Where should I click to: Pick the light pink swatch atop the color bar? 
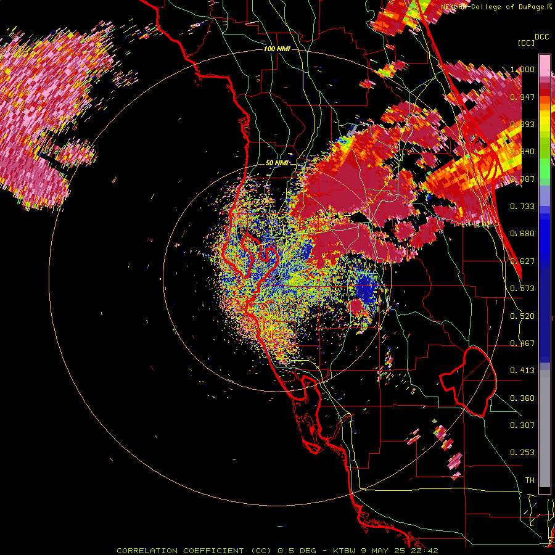point(545,66)
